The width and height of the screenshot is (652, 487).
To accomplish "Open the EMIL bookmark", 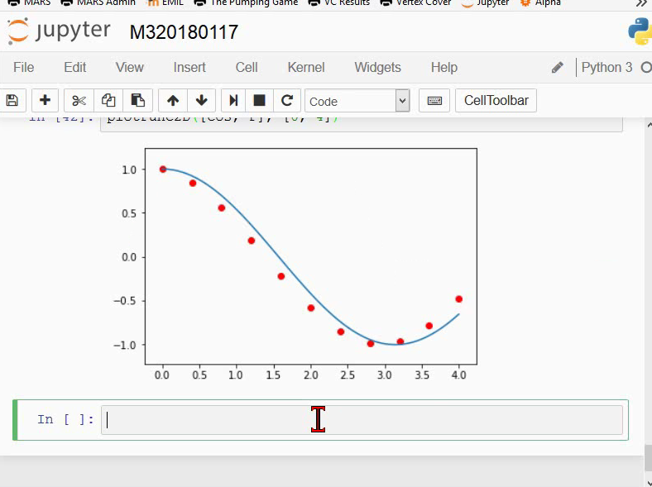I will (165, 2).
